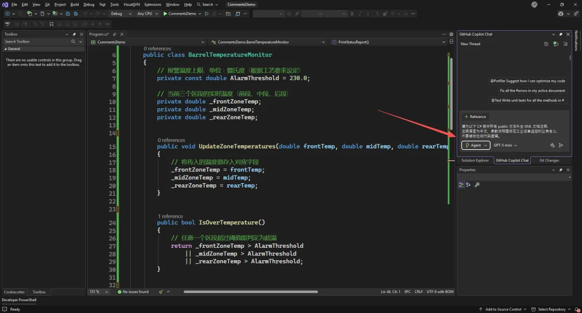Toggle pin on Program.cs tab
This screenshot has height=313, width=582.
click(x=115, y=34)
